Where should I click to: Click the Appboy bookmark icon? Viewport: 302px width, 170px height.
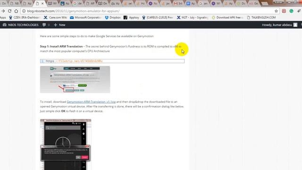[x=126, y=17]
